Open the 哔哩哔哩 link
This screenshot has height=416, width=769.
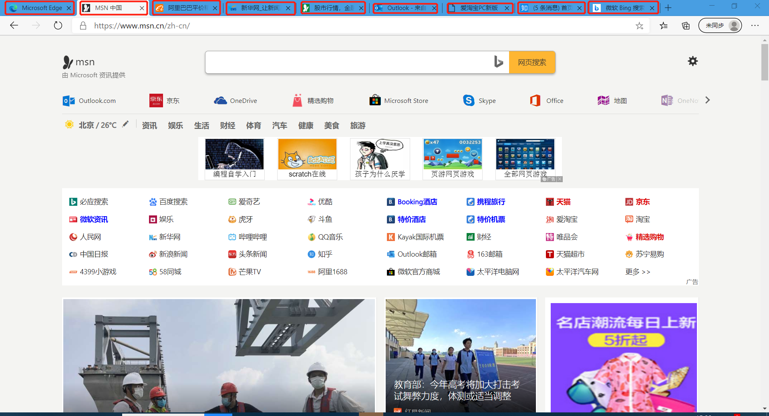pos(248,237)
